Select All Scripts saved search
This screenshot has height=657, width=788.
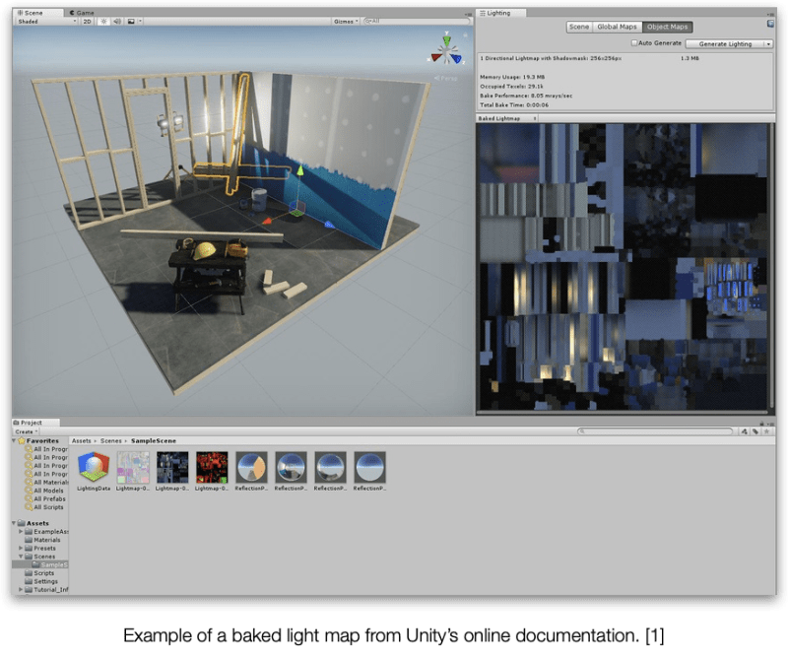(44, 507)
